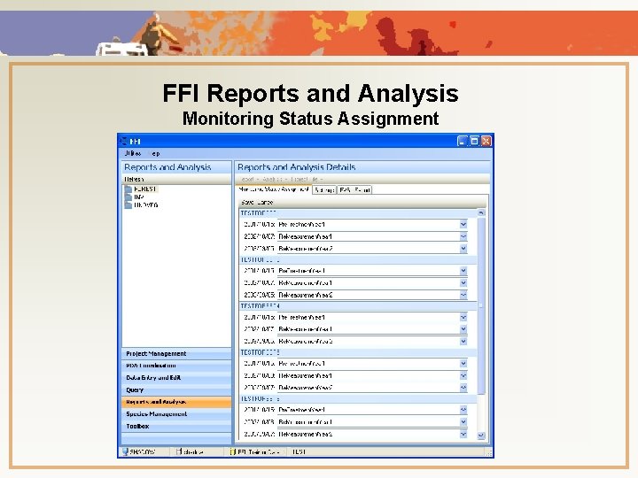The width and height of the screenshot is (638, 478).
Task: Select the tree item below FOREST
Action: click(x=139, y=197)
